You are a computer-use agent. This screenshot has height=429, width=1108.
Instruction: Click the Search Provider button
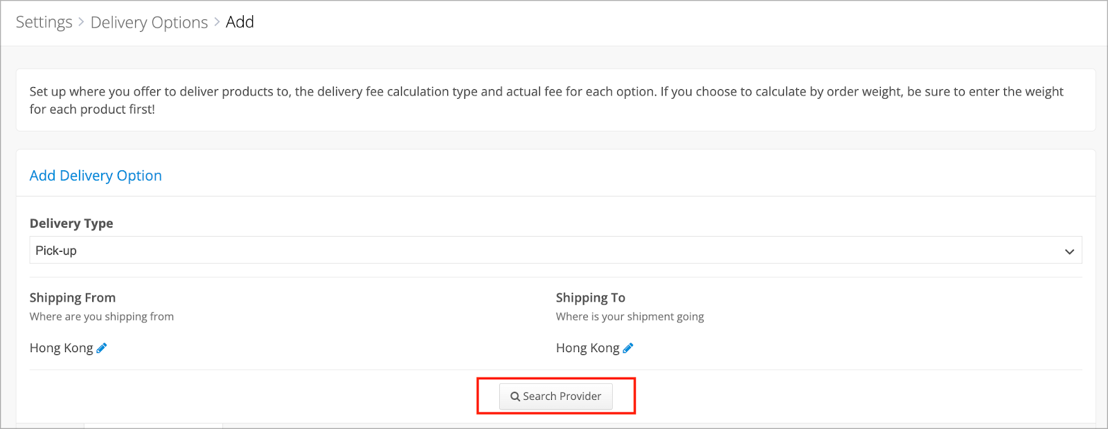pyautogui.click(x=556, y=396)
